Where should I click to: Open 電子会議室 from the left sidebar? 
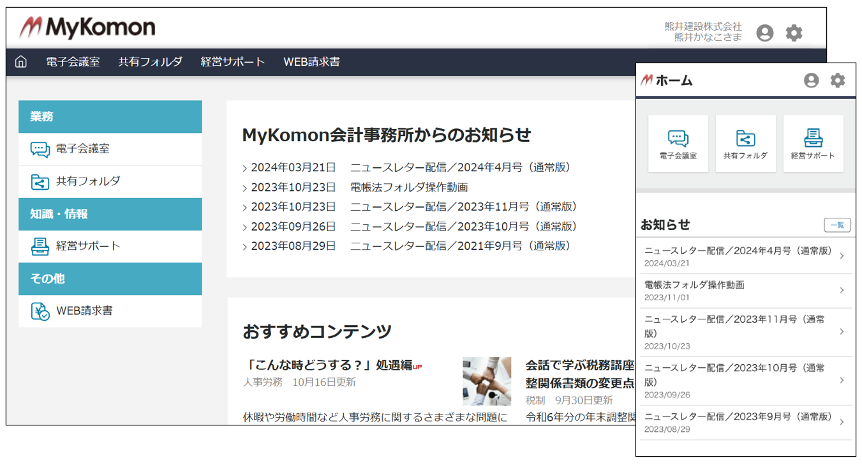[x=82, y=149]
